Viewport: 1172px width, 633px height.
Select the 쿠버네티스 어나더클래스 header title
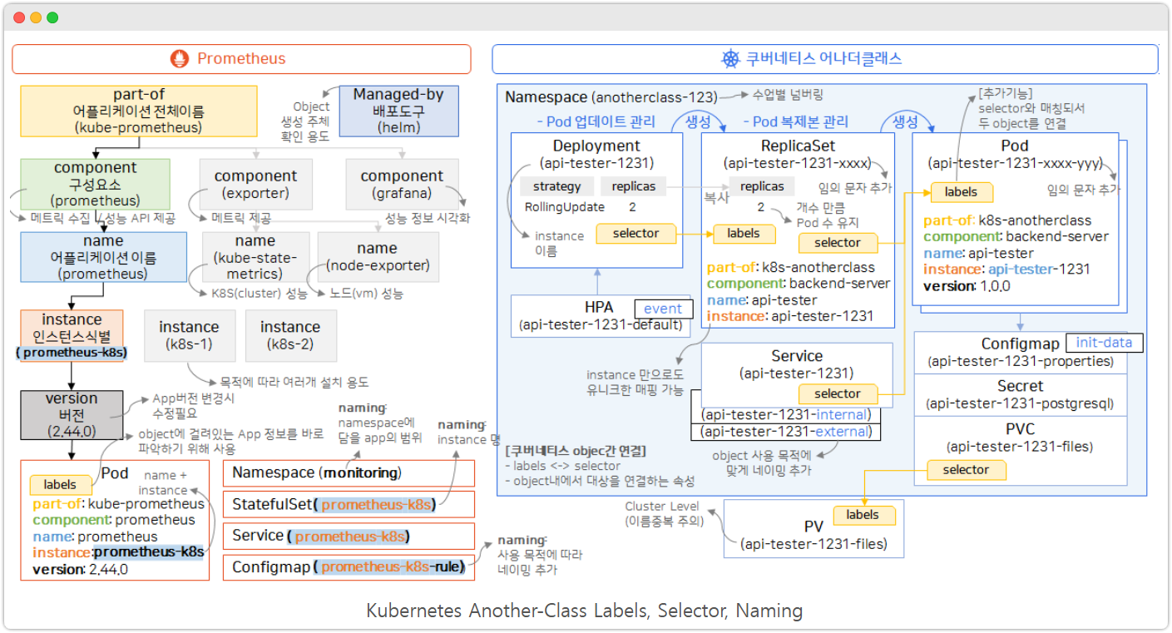[823, 59]
